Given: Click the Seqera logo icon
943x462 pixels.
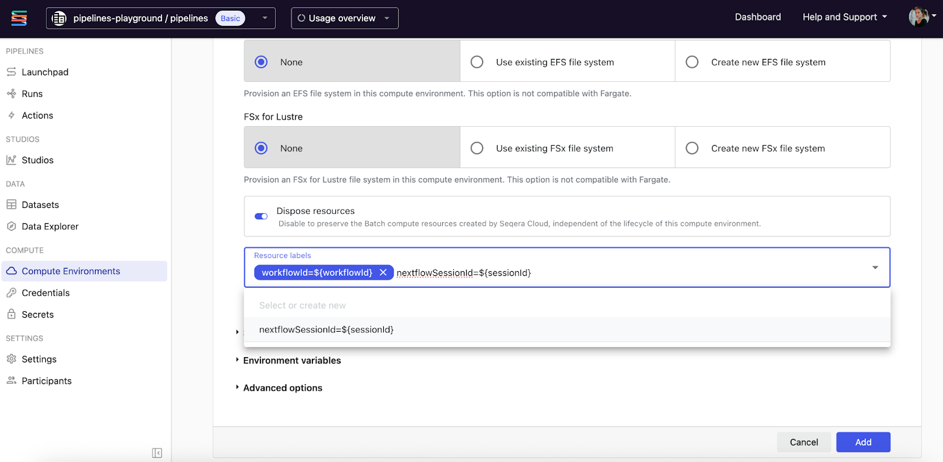Looking at the screenshot, I should pyautogui.click(x=19, y=18).
